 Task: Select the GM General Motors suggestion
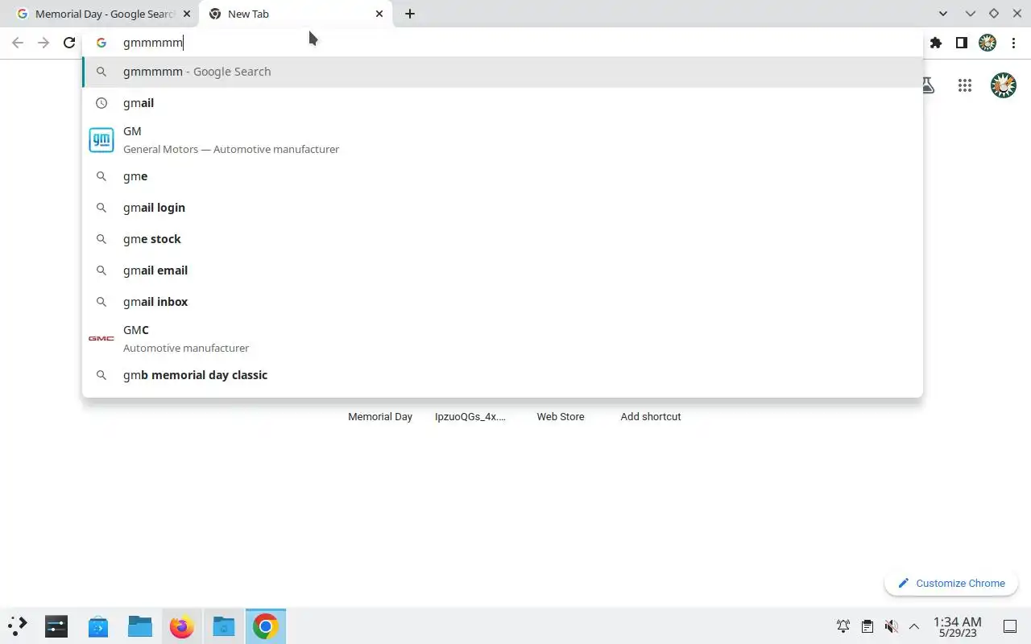pos(503,140)
